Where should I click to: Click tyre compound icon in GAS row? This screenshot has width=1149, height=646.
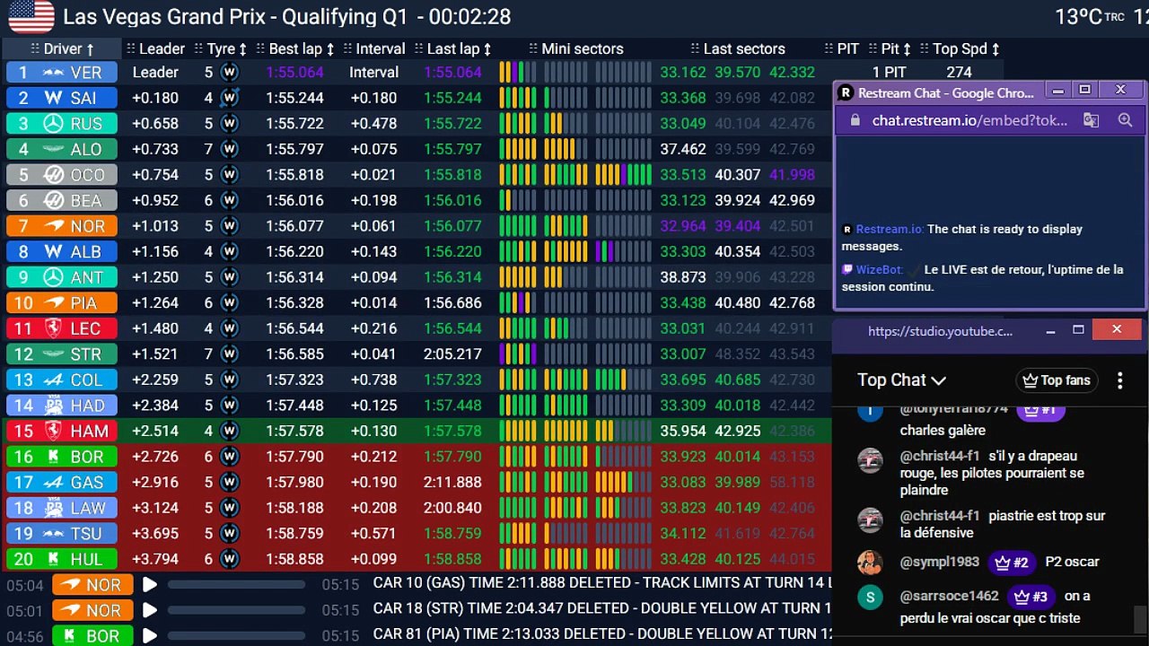(230, 482)
